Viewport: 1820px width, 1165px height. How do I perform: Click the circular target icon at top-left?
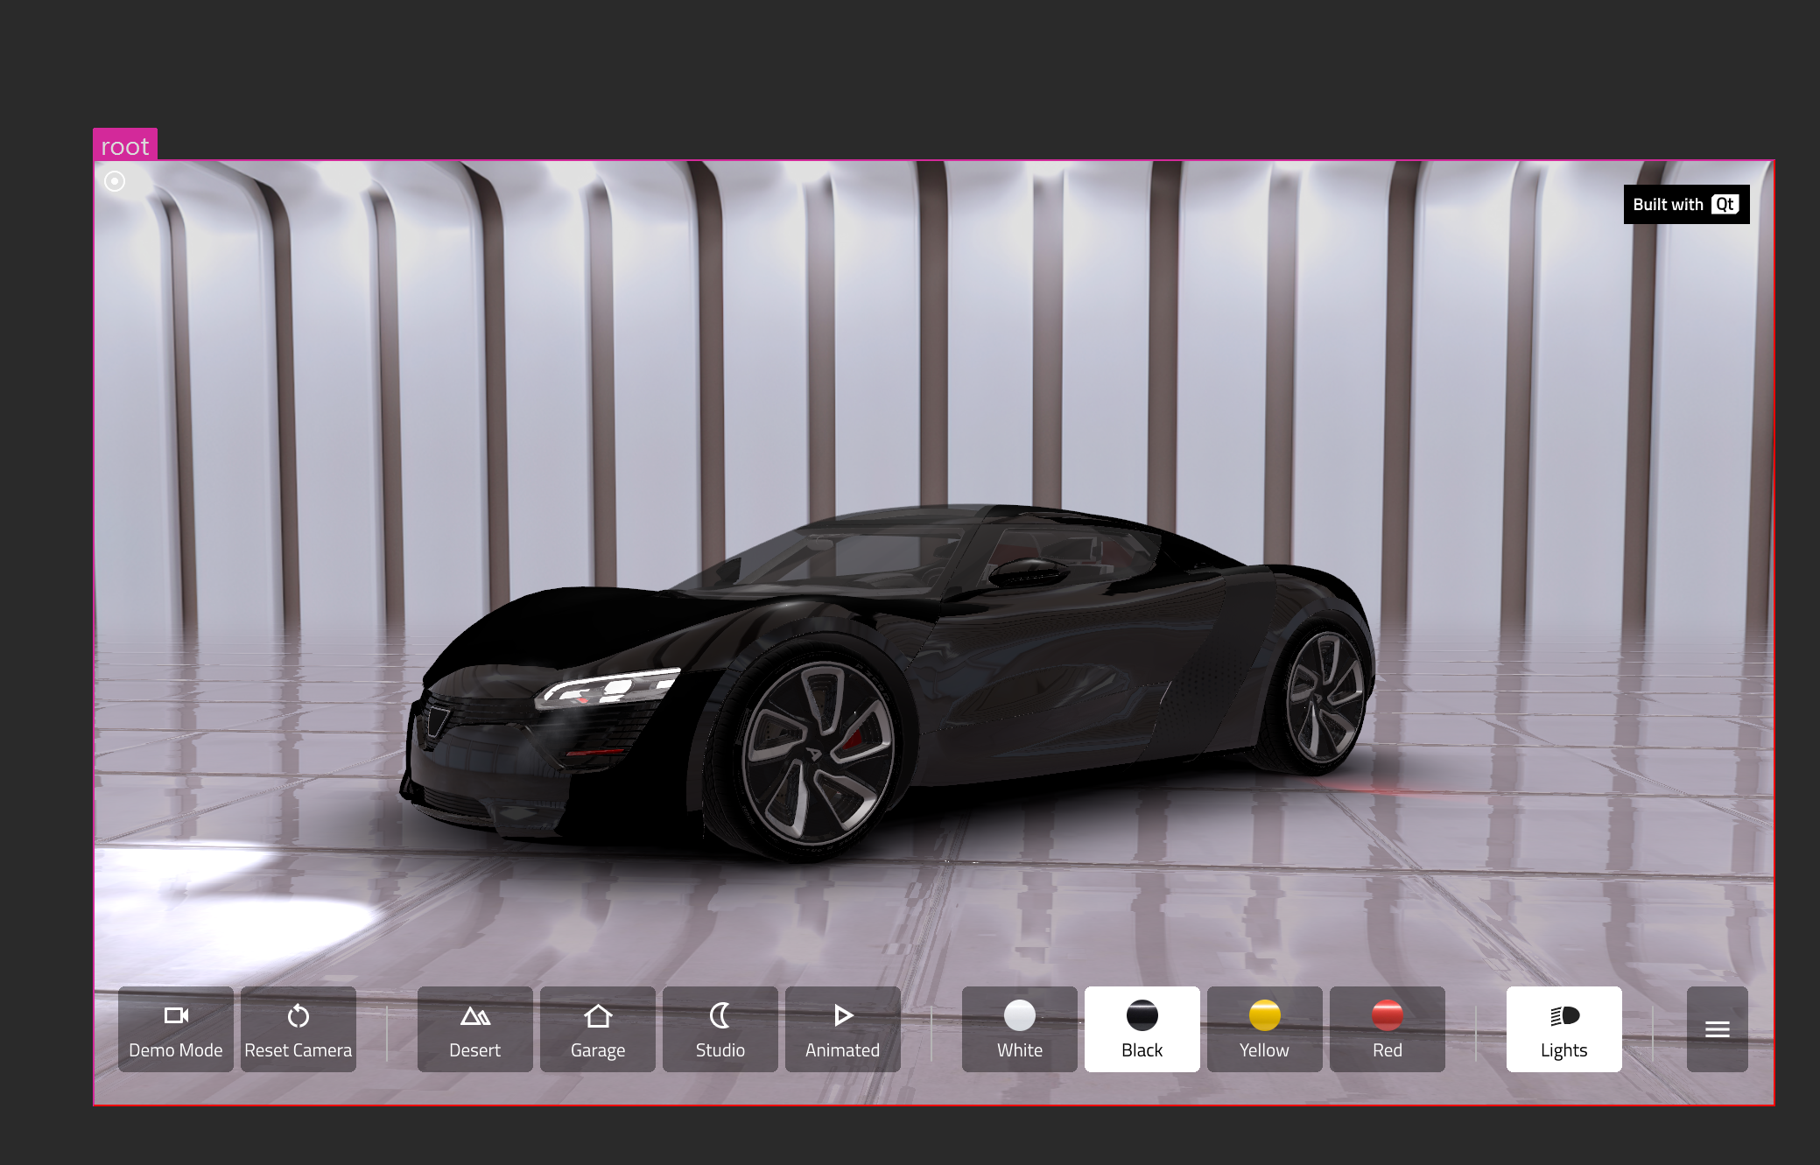click(x=115, y=181)
